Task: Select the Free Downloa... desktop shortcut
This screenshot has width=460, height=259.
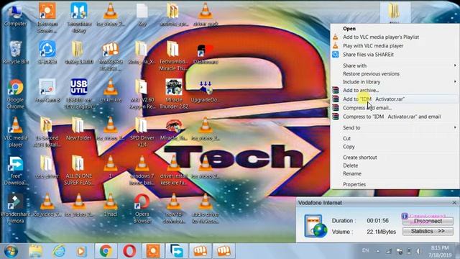Action: (x=15, y=171)
